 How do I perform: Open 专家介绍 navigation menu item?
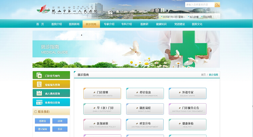tap(109, 24)
